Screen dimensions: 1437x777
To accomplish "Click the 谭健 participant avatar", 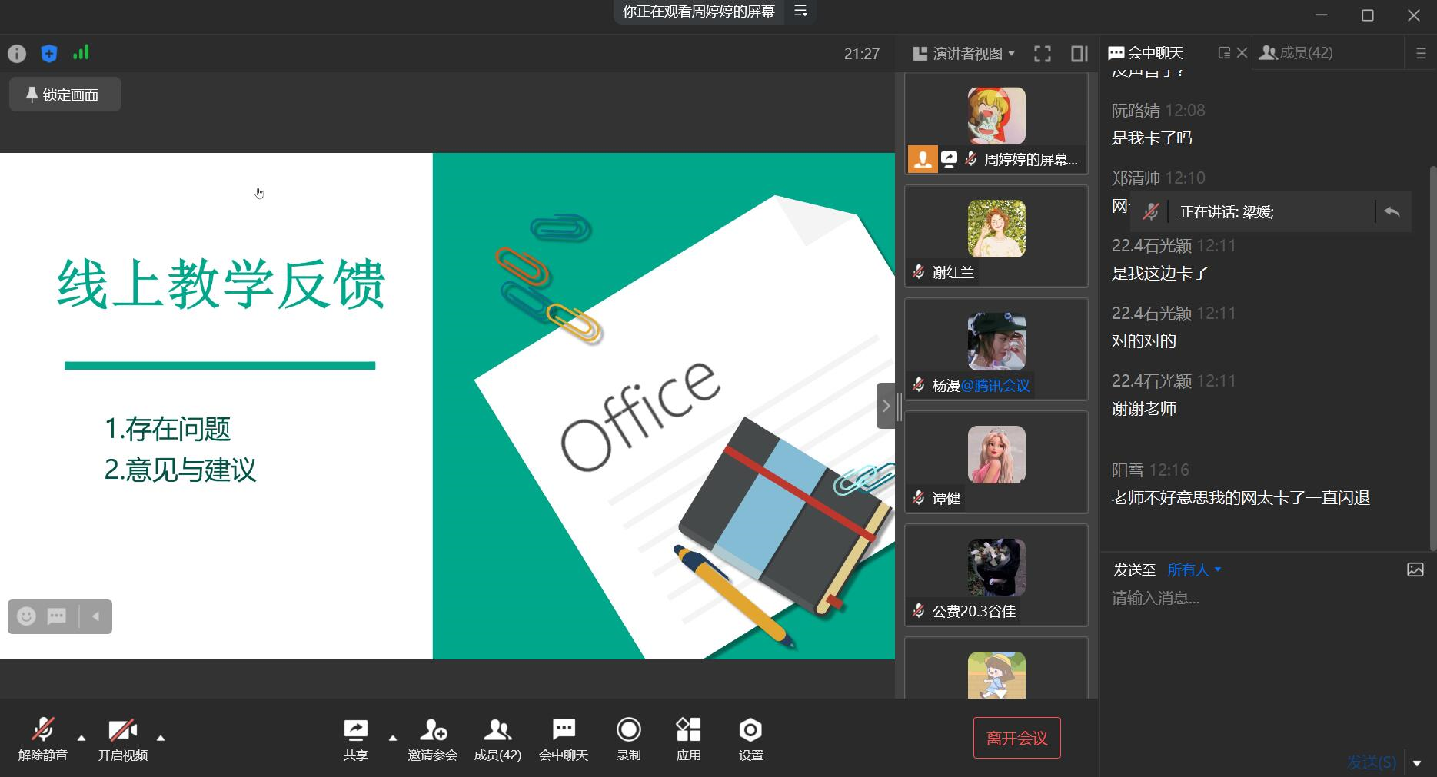I will pyautogui.click(x=996, y=454).
